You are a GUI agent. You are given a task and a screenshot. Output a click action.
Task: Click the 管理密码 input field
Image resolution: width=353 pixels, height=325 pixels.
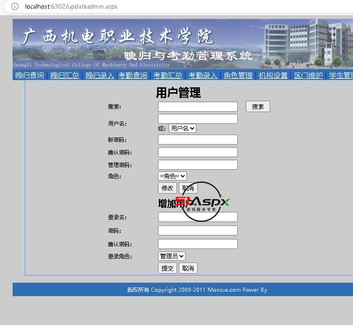click(x=198, y=165)
